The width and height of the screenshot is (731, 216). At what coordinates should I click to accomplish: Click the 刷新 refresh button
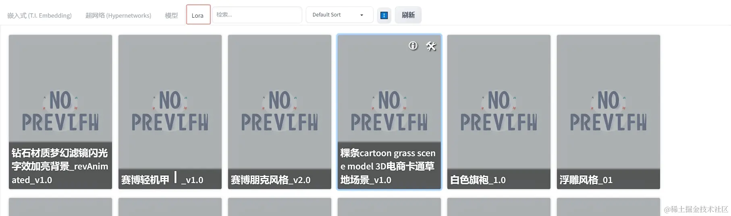[408, 15]
